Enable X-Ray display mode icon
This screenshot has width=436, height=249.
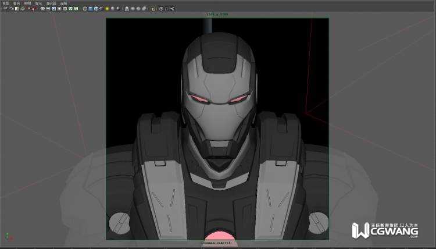point(133,9)
